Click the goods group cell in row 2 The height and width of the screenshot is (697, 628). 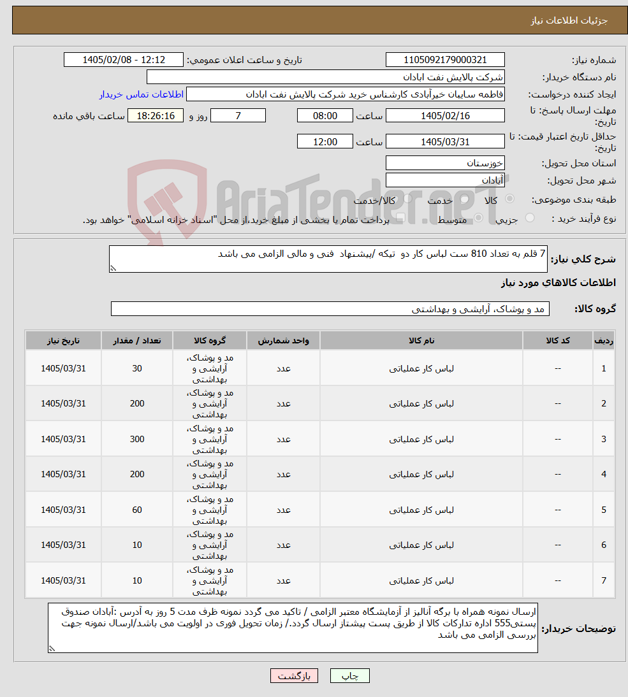click(210, 404)
